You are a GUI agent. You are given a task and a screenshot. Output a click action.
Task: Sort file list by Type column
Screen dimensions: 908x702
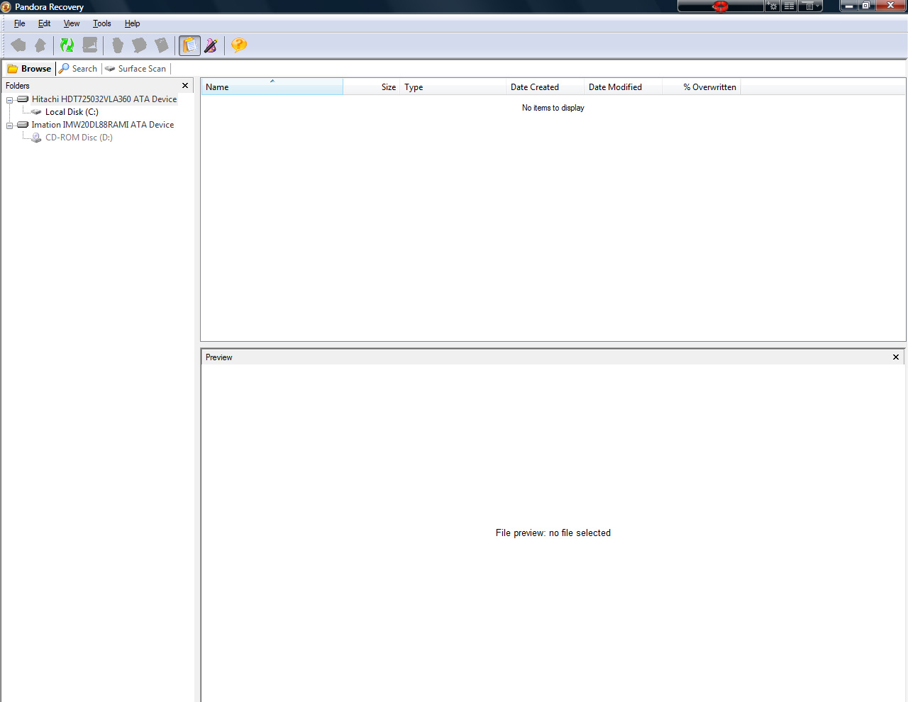(453, 87)
